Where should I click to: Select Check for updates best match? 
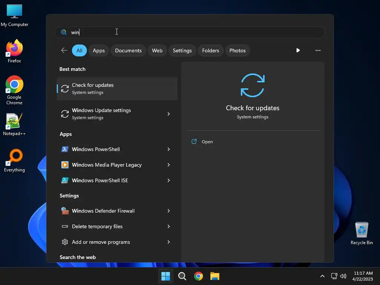pyautogui.click(x=117, y=88)
